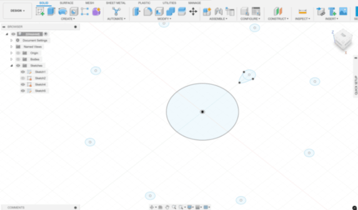Image resolution: width=358 pixels, height=210 pixels.
Task: Expand the Origin folder node
Action: coord(11,53)
